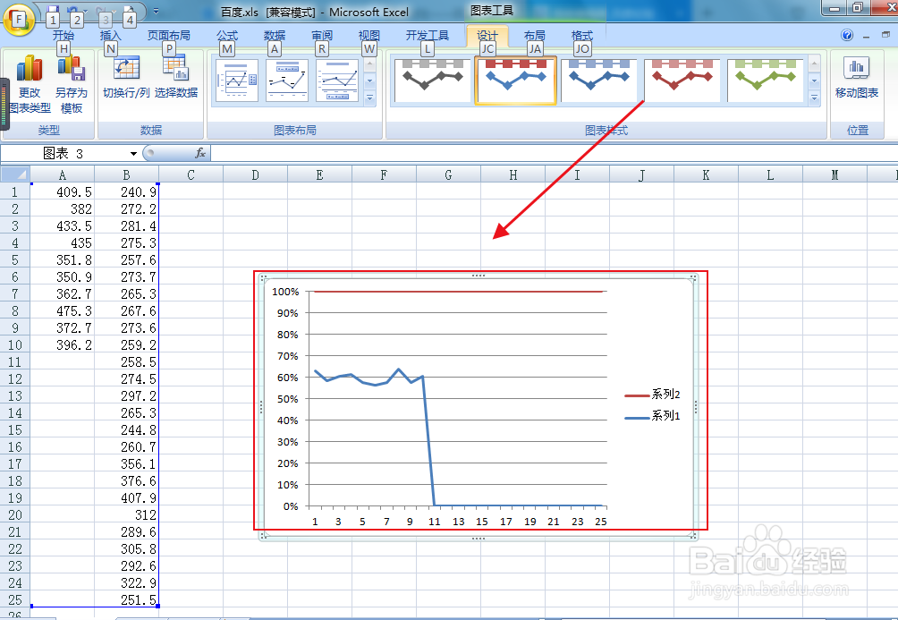Apply the green chart style
The image size is (898, 620).
click(765, 80)
